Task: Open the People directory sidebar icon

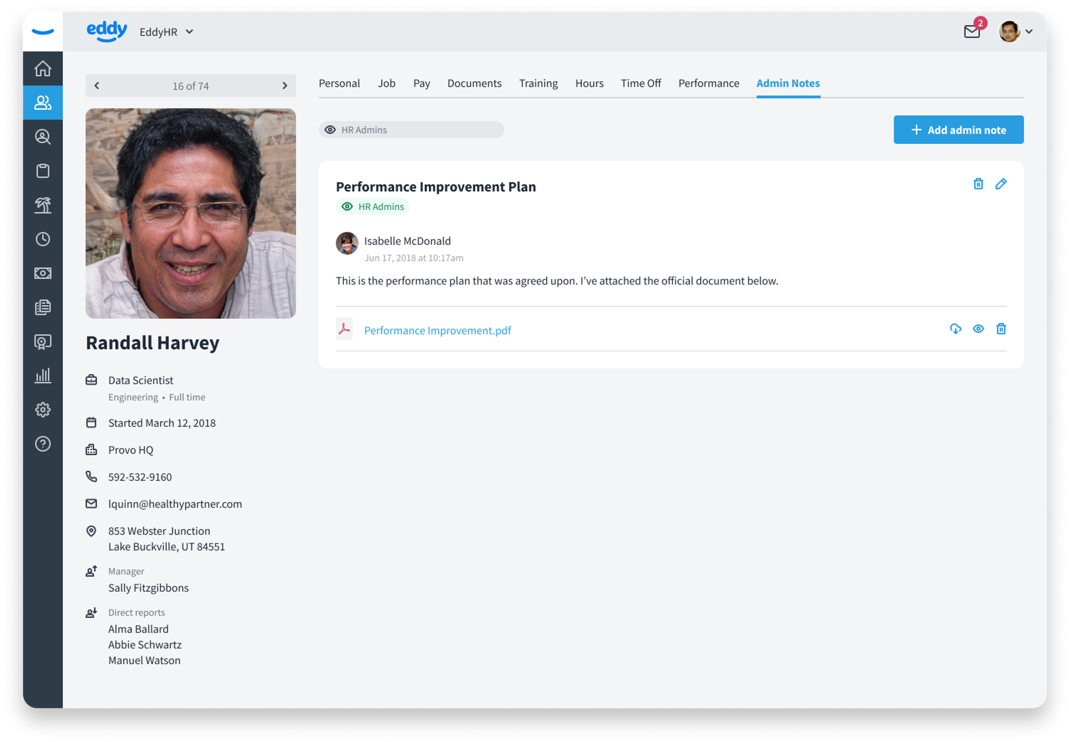Action: (43, 102)
